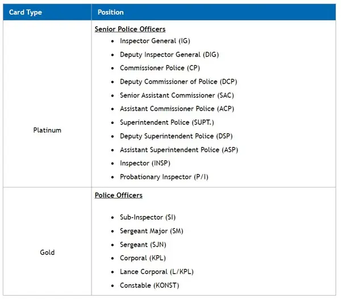Select "Deputy Inspector General (DIG)" entry
This screenshot has height=299, width=341.
point(169,55)
